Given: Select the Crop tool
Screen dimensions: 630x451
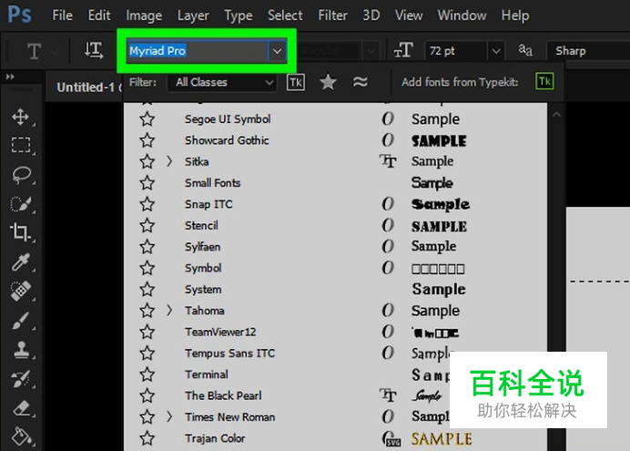Looking at the screenshot, I should click(20, 232).
